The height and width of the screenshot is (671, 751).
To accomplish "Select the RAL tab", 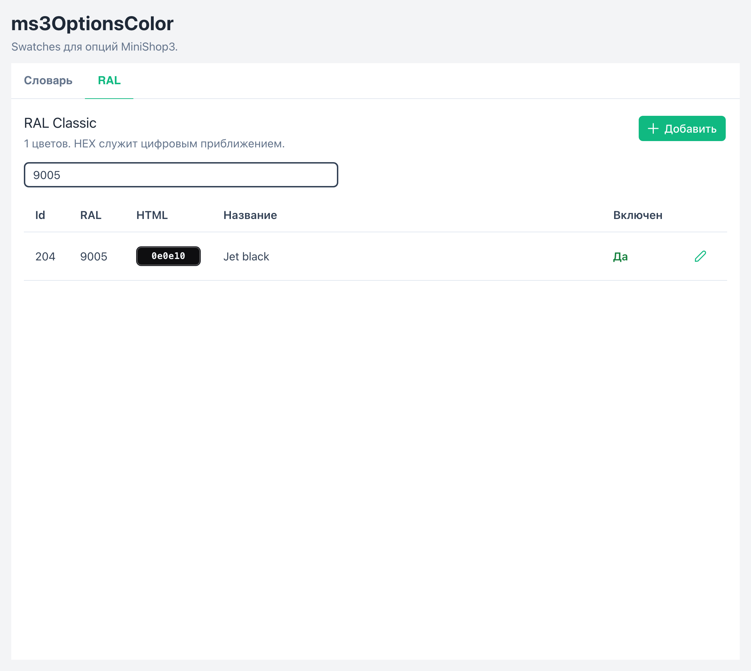I will 109,80.
